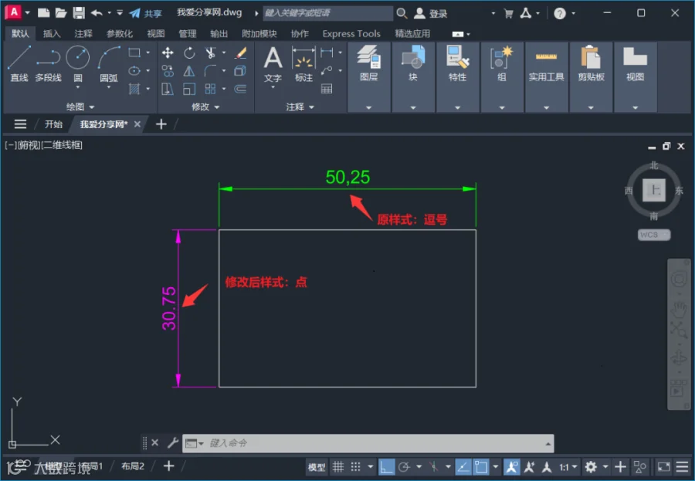Open the Express Tools ribbon tab
This screenshot has height=481, width=695.
click(x=351, y=34)
